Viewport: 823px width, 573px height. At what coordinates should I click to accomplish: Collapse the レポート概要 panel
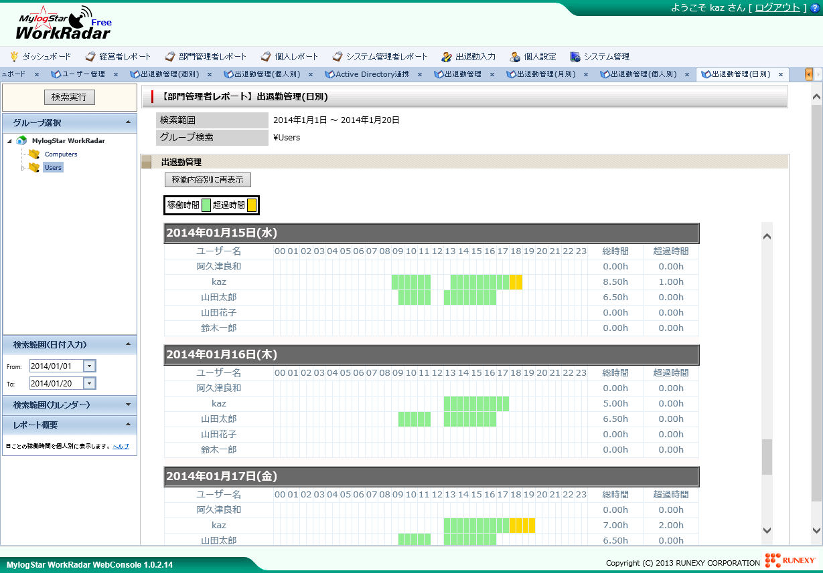click(x=127, y=425)
